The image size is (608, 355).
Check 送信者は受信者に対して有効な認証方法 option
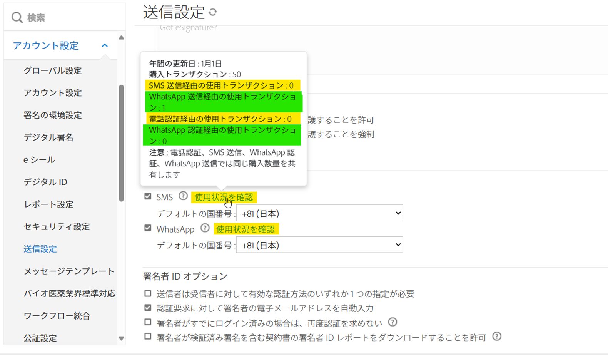click(148, 293)
